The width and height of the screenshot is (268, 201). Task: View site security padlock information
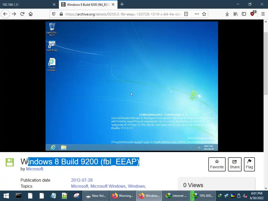[x=61, y=14]
